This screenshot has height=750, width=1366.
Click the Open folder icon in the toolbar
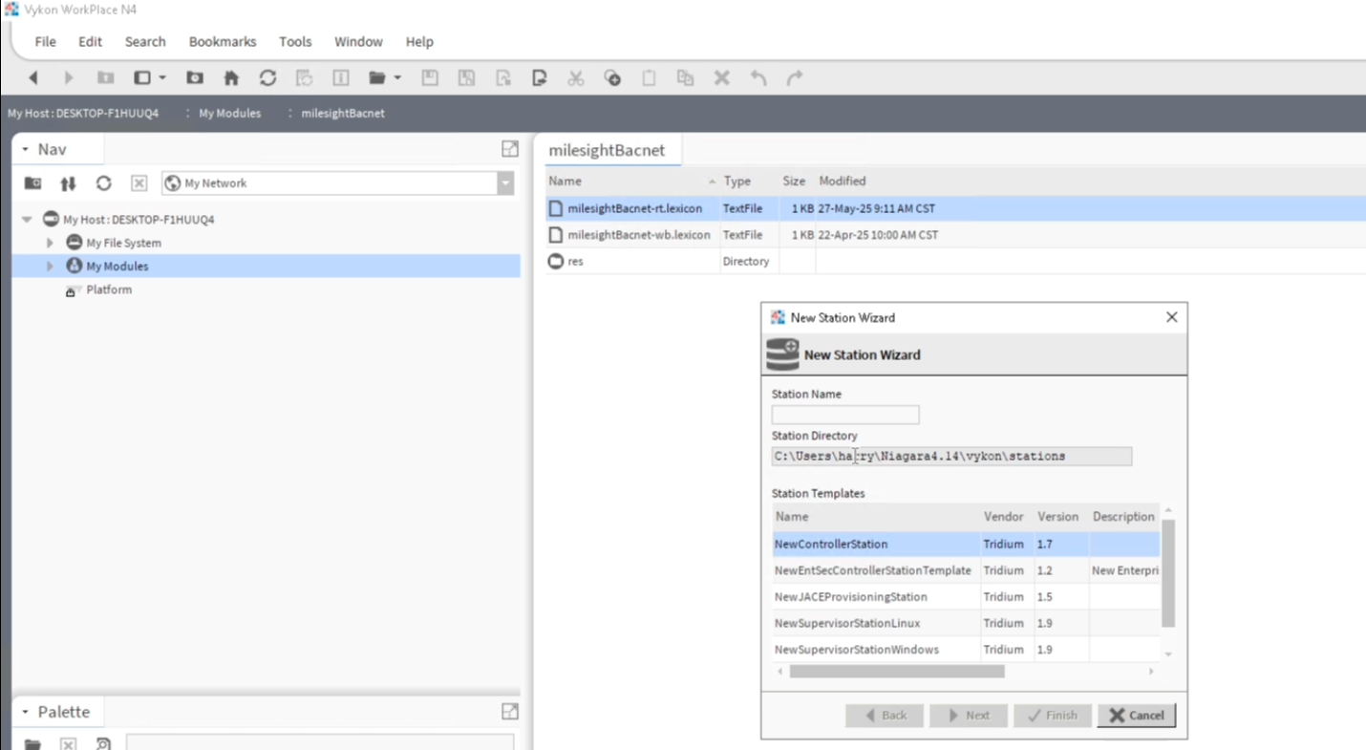(377, 78)
